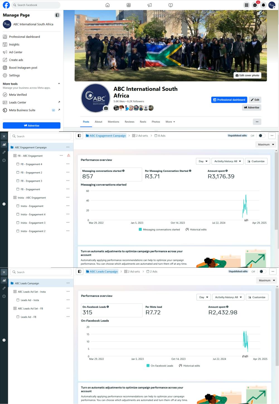The height and width of the screenshot is (404, 279).
Task: Toggle ABC Leads Campaign on/off switch
Action: tap(262, 271)
